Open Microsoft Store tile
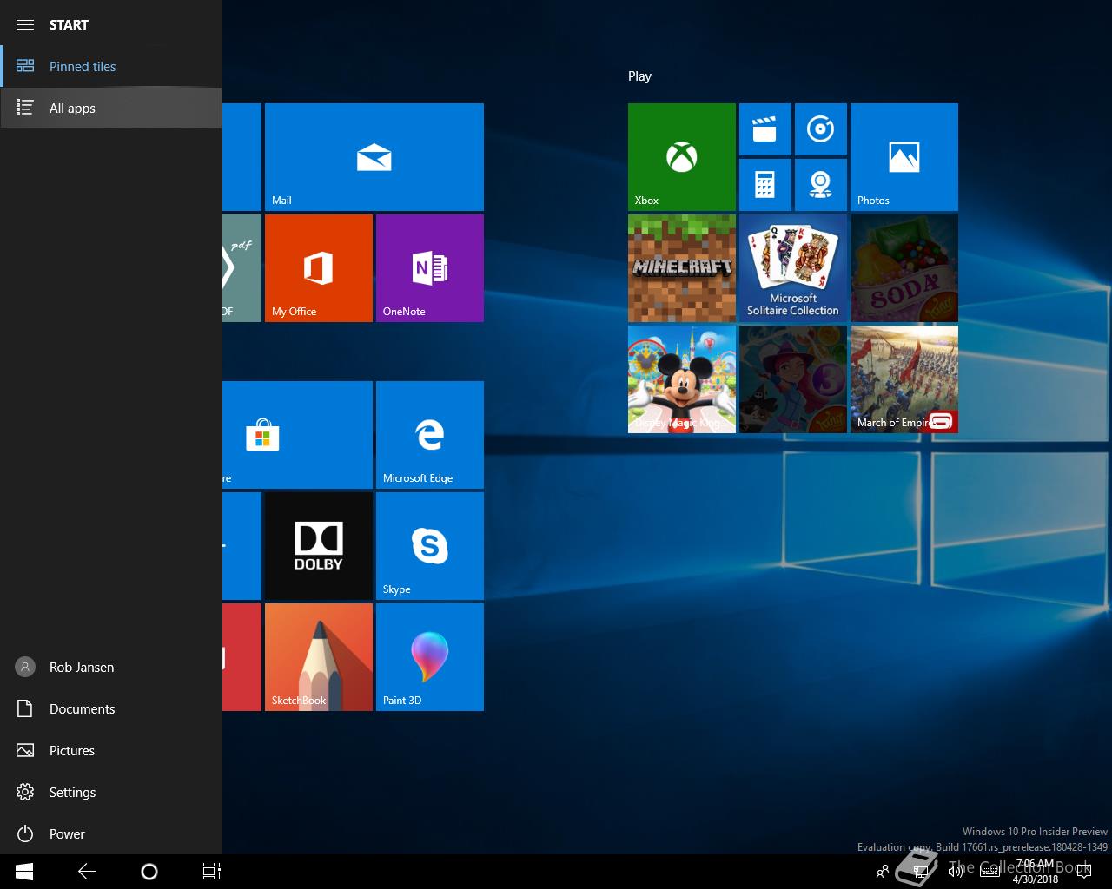The height and width of the screenshot is (889, 1112). 297,435
